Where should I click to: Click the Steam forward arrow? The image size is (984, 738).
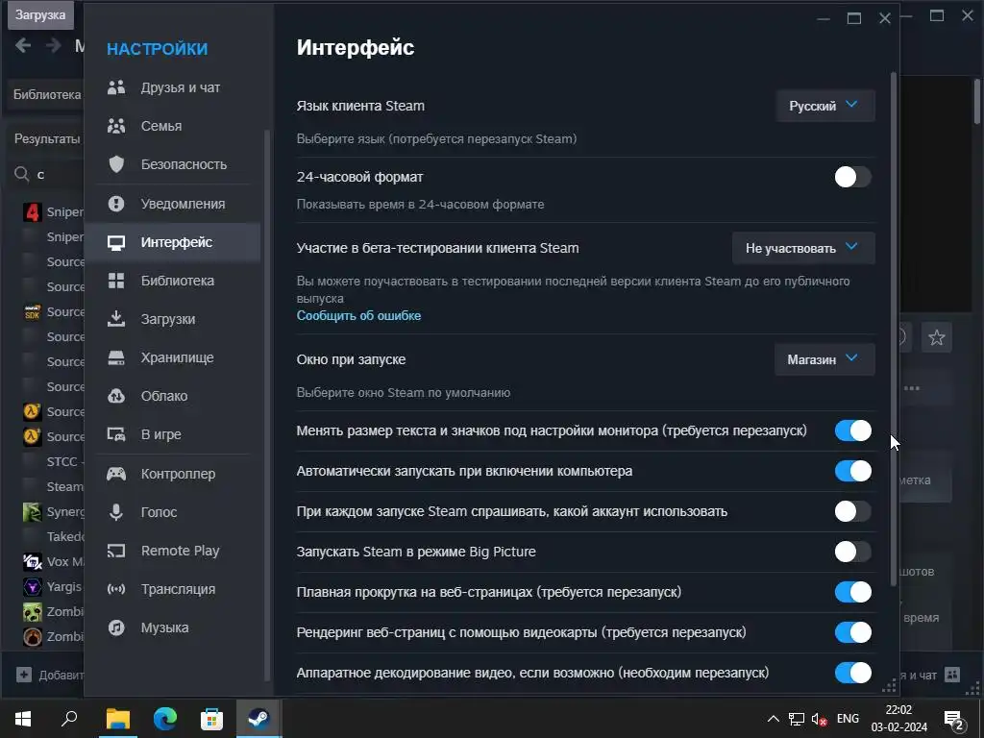click(x=54, y=45)
